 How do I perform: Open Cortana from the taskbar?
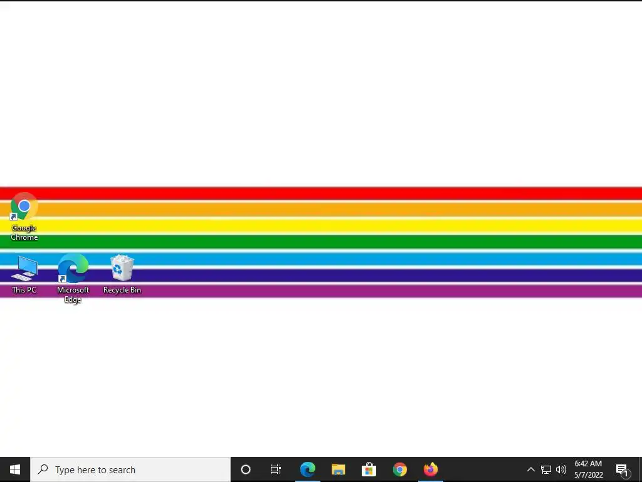[x=246, y=469]
